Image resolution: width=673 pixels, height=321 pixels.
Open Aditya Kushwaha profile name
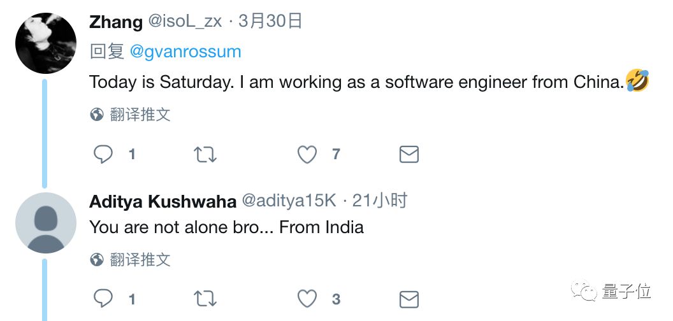[163, 201]
